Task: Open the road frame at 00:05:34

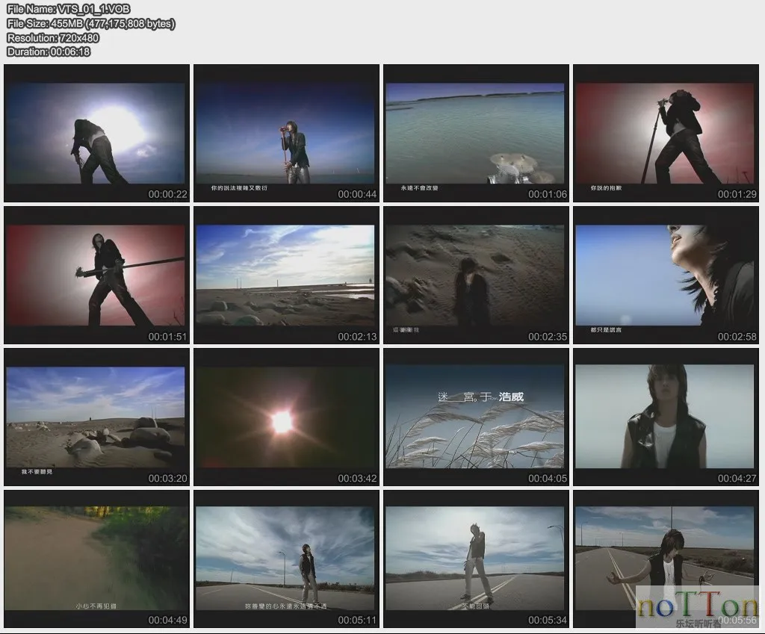Action: 476,558
